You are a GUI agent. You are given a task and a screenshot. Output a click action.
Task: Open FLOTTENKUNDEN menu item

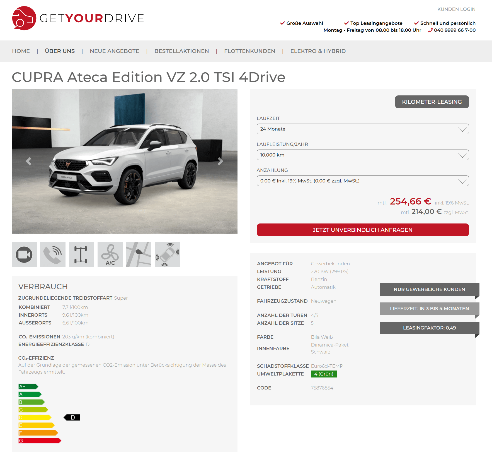249,51
